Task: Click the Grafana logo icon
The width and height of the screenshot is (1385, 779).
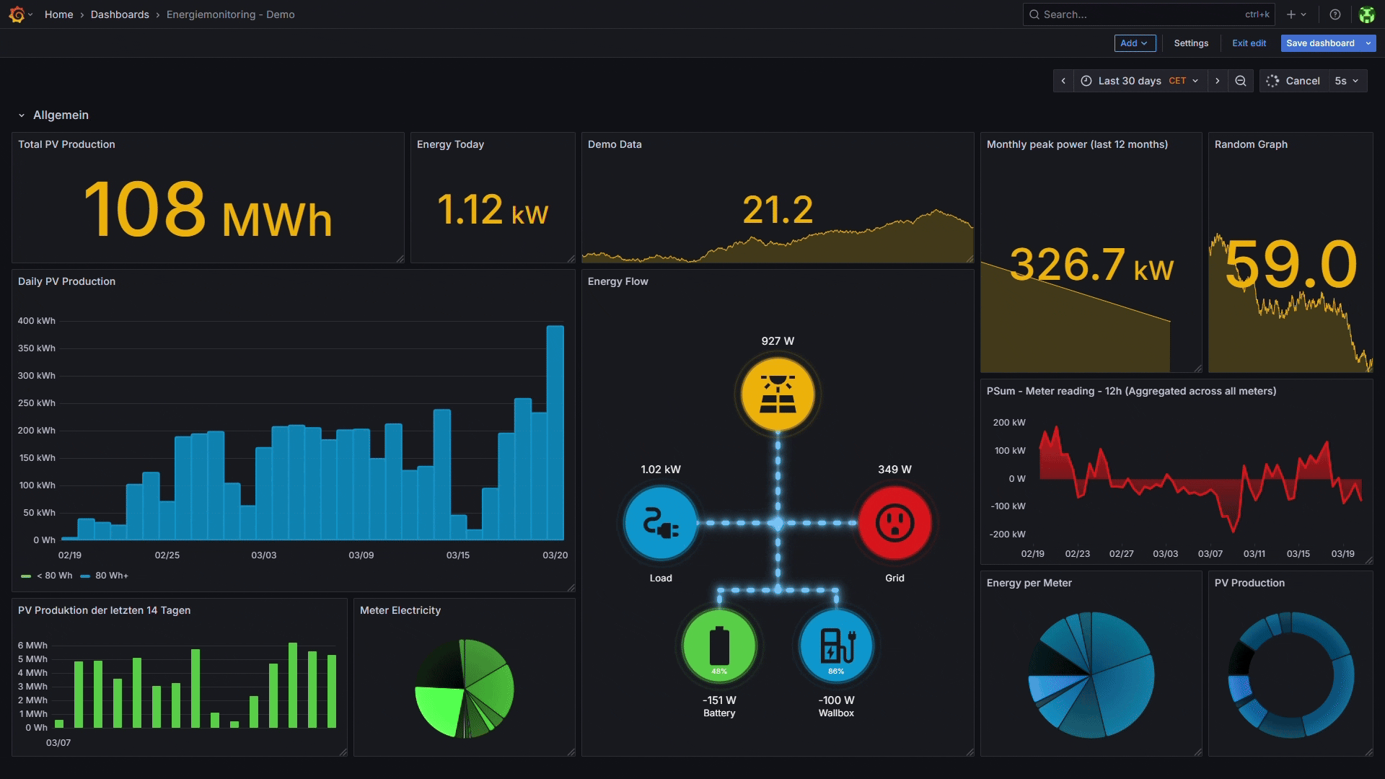Action: pyautogui.click(x=18, y=14)
